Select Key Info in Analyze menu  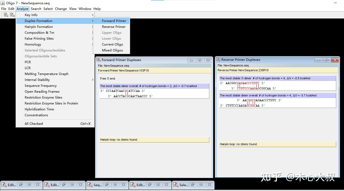tap(55, 15)
